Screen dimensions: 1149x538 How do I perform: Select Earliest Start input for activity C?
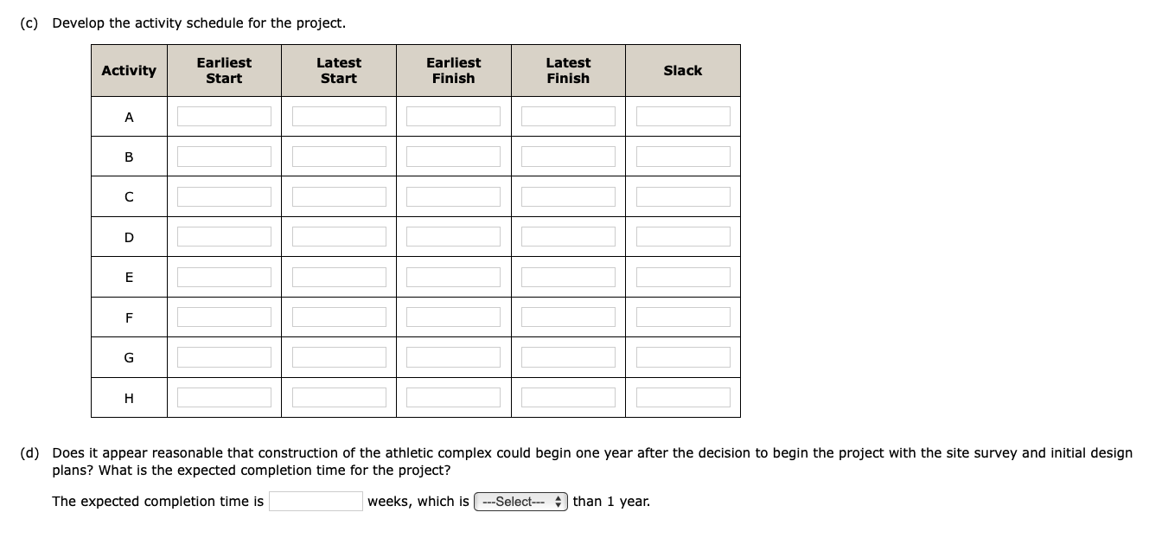[x=224, y=196]
